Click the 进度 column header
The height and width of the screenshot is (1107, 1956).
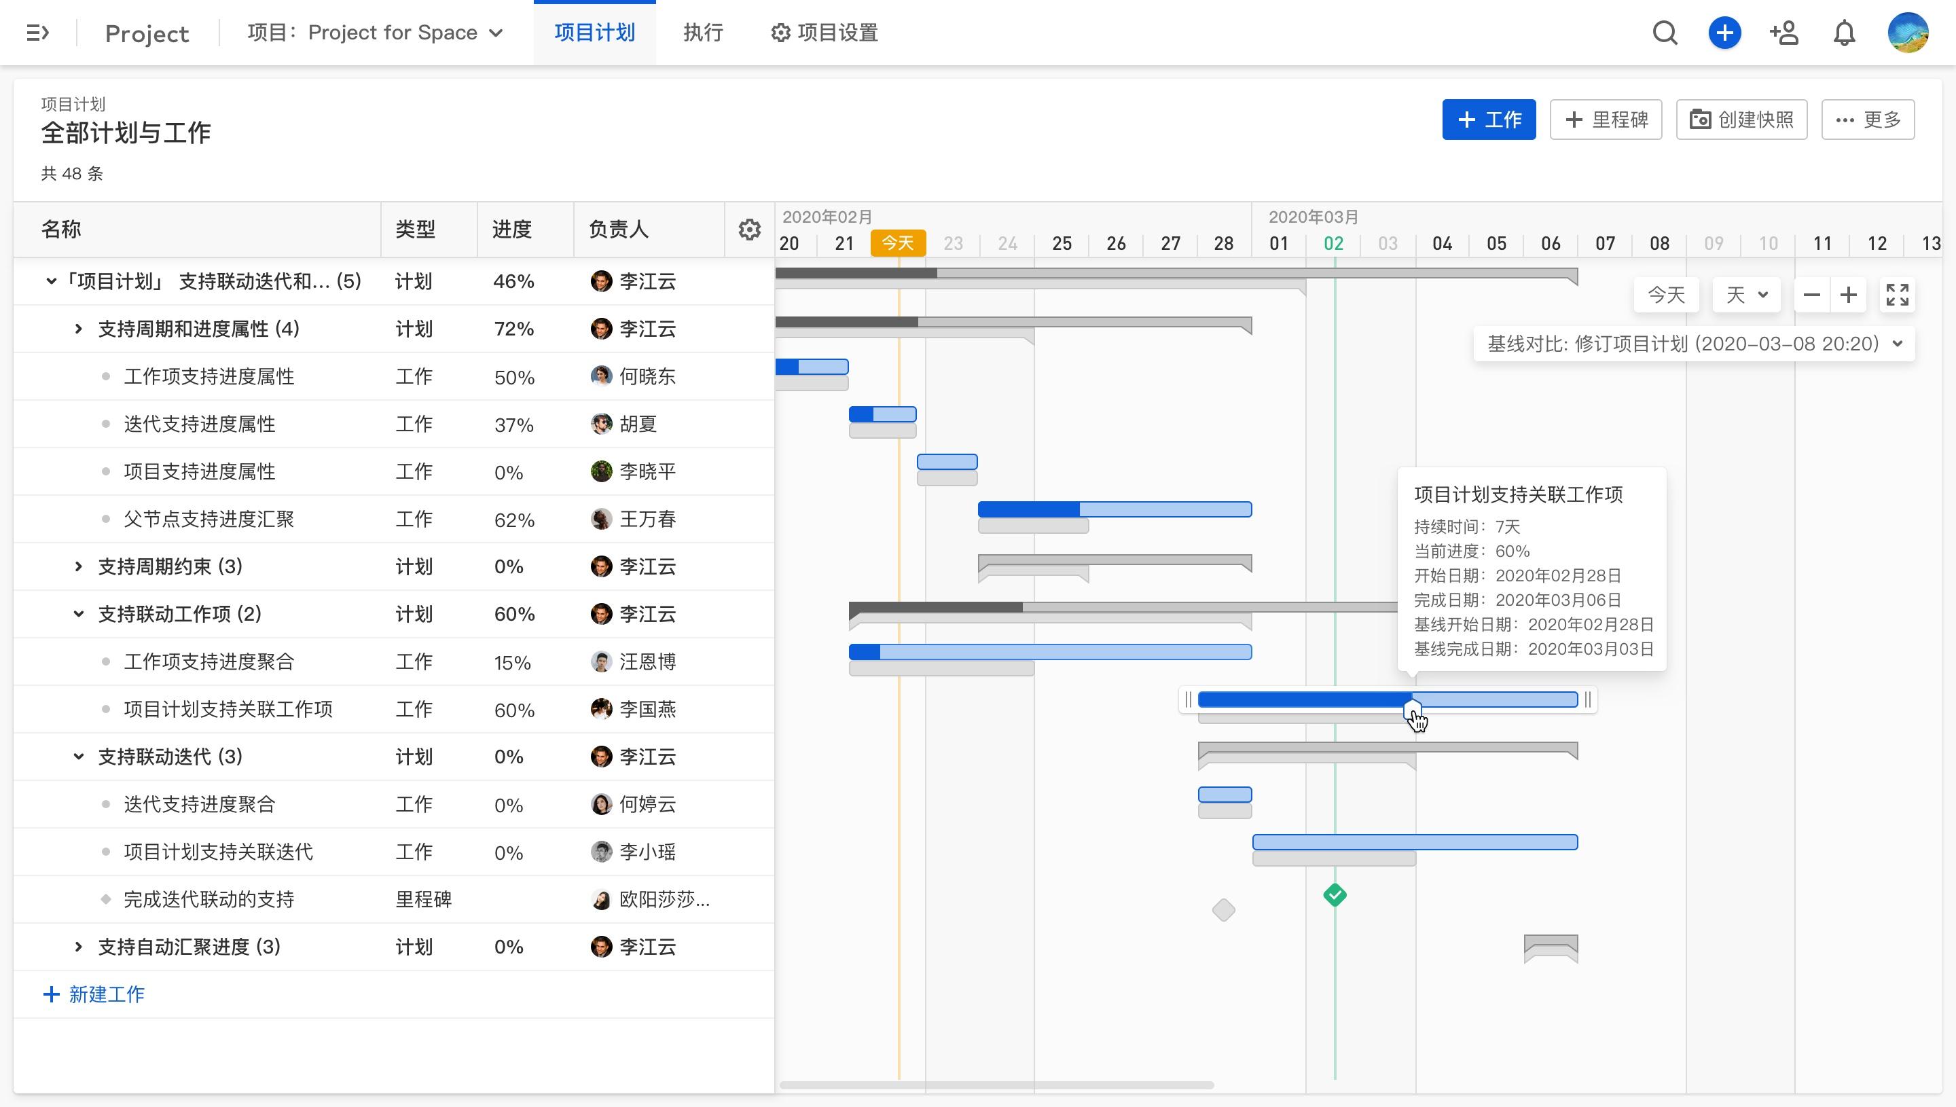[511, 229]
